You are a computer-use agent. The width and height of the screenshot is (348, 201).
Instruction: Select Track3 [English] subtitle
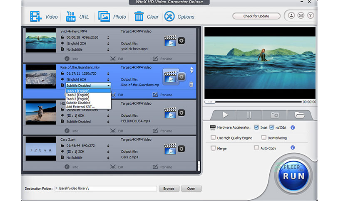click(88, 99)
